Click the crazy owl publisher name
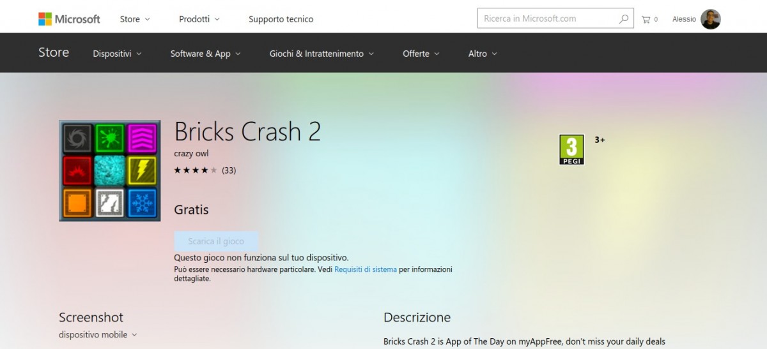The image size is (767, 349). (192, 154)
